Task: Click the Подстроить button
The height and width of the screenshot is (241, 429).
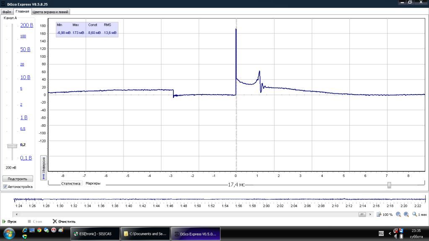Action: 18,179
